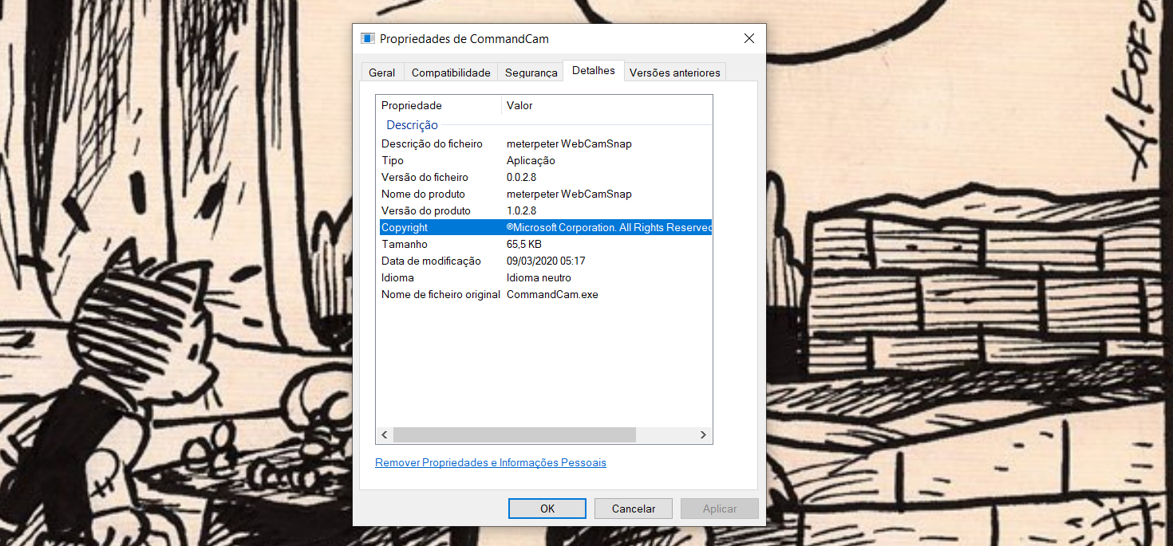Click the Microsoft Corporation copyright value
Screen dimensions: 1173x546
[609, 228]
